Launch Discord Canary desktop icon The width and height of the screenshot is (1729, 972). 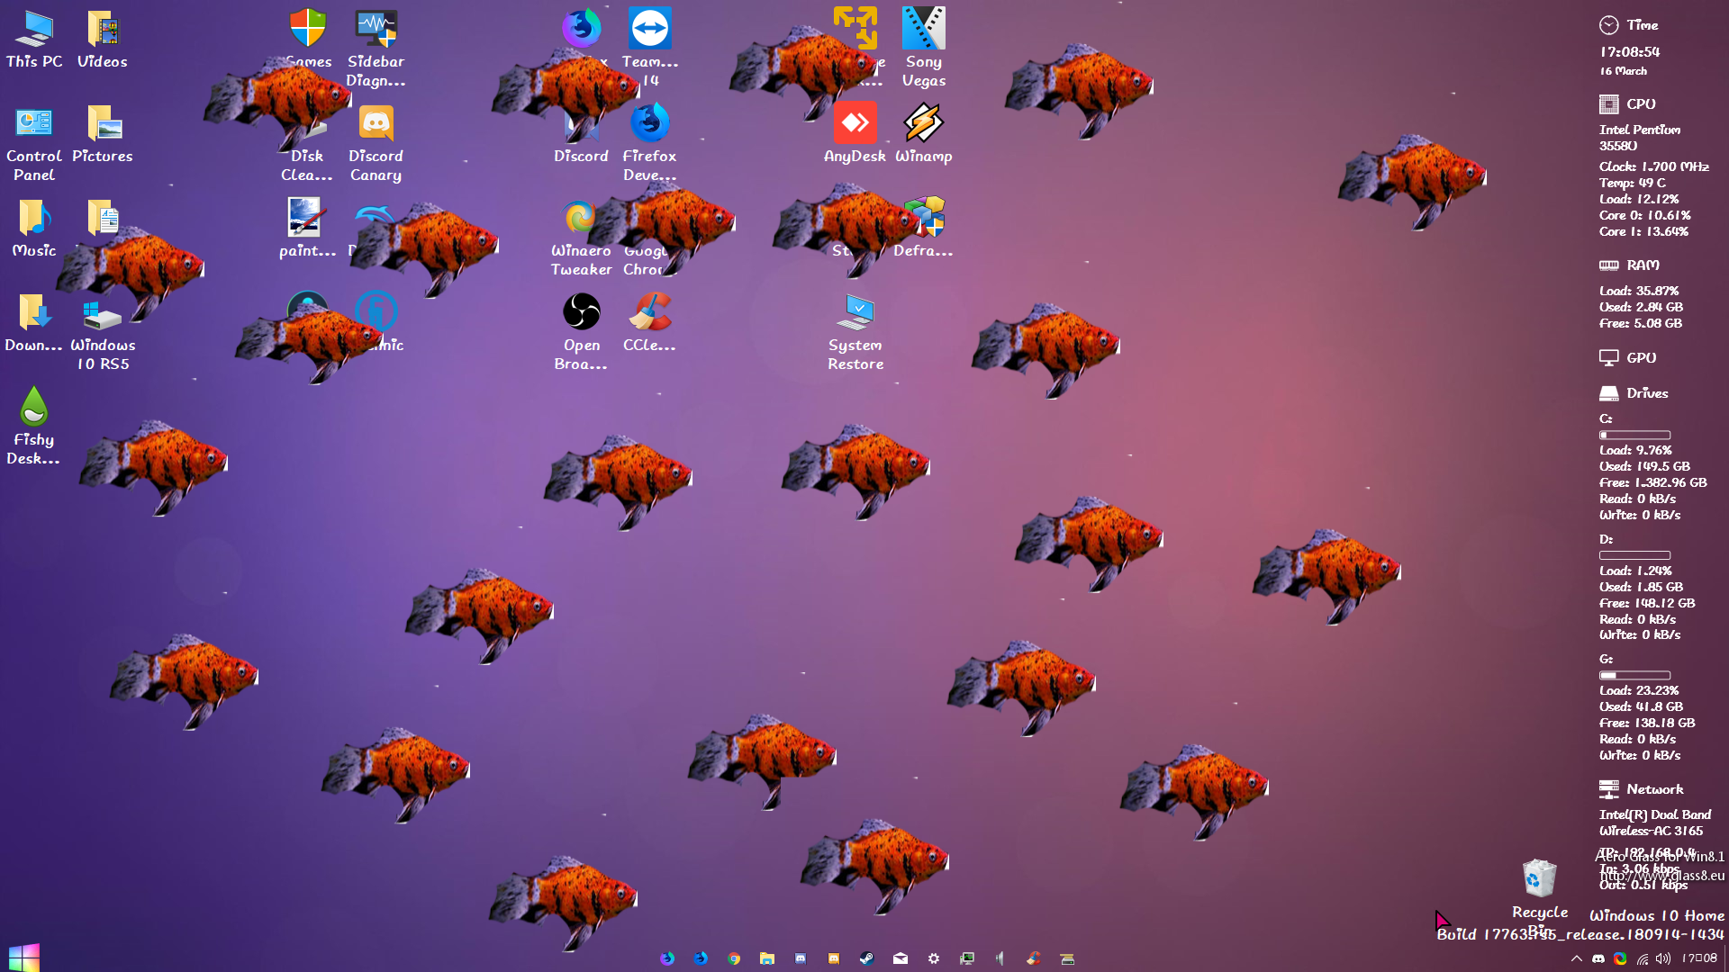(x=376, y=144)
